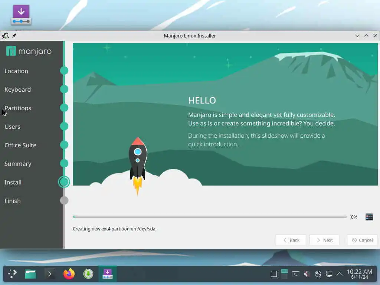Viewport: 380px width, 285px height.
Task: Select the Partitions step in sidebar
Action: 18,108
